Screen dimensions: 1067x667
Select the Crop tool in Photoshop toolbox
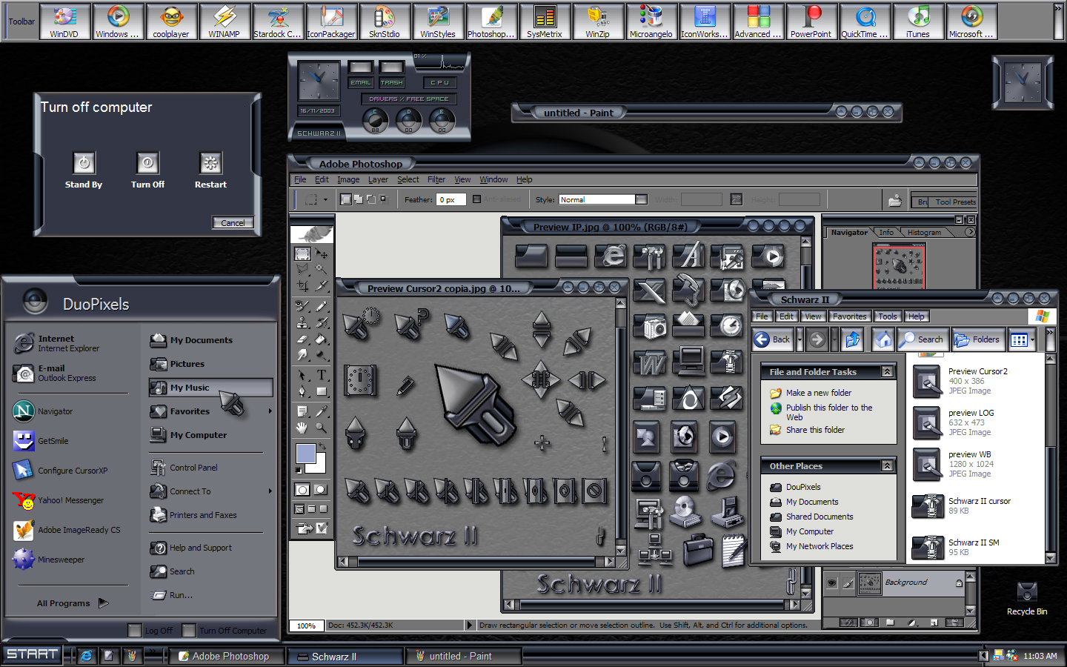[x=303, y=285]
